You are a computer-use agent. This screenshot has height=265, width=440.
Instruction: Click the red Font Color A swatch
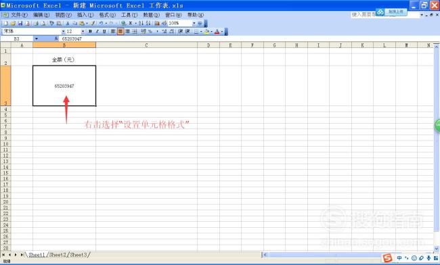point(217,31)
